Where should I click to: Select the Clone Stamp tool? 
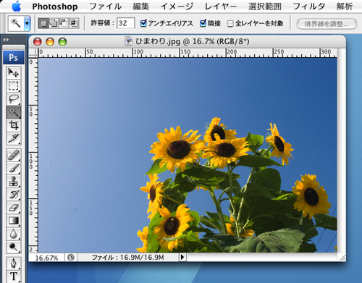tap(13, 181)
